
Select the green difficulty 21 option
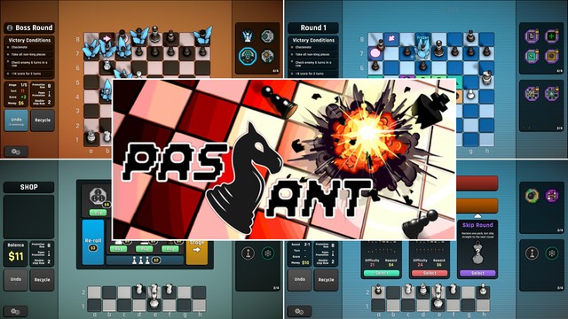tap(382, 273)
